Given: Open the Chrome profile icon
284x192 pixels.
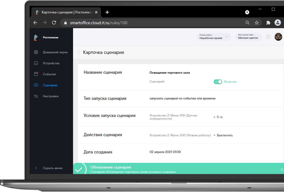Looking at the screenshot, I should 278,23.
